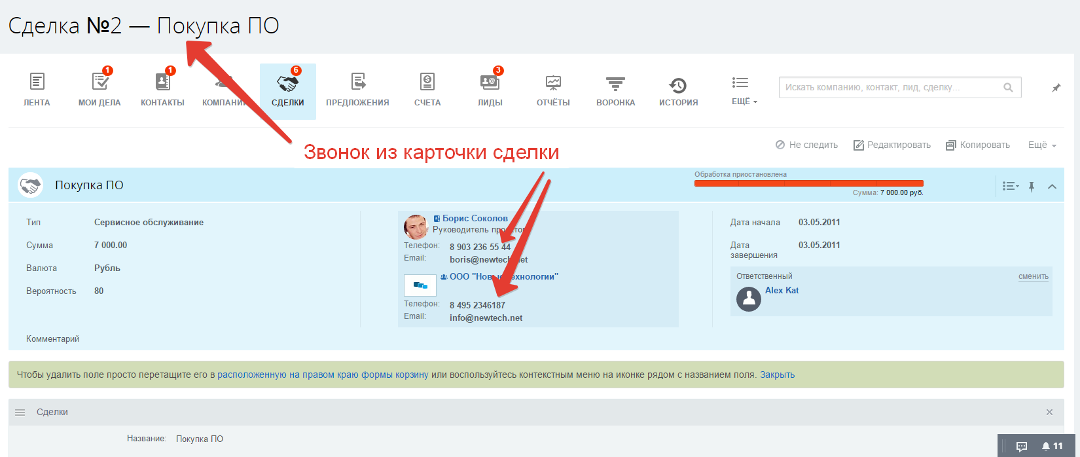This screenshot has height=457, width=1080.
Task: Open the Лента feed icon
Action: point(37,90)
